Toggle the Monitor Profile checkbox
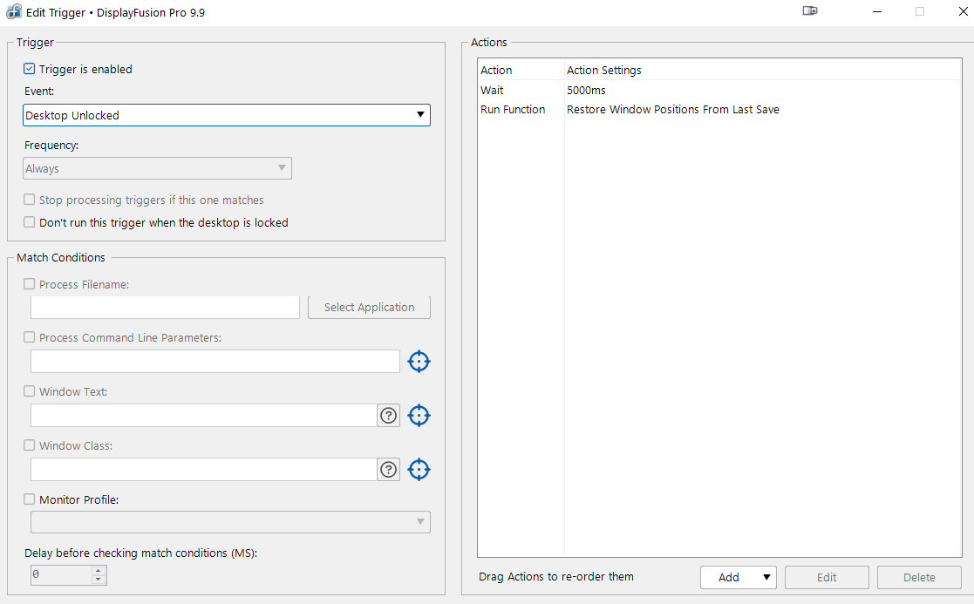This screenshot has height=604, width=974. point(30,499)
